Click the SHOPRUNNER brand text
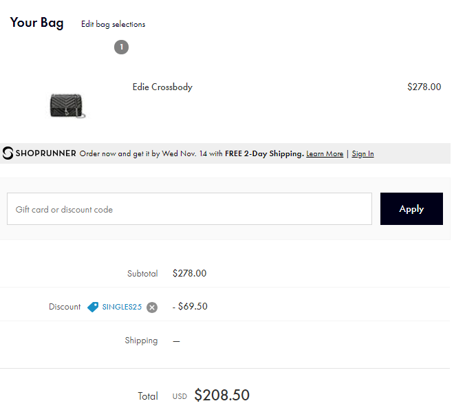 point(45,153)
